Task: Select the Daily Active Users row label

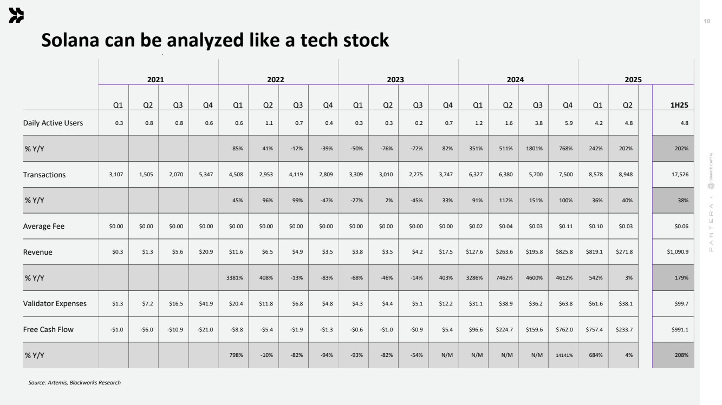Action: 53,123
